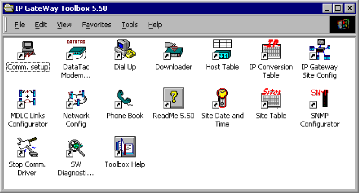This screenshot has height=193, width=359.
Task: Select the Dial Up icon
Action: (125, 49)
